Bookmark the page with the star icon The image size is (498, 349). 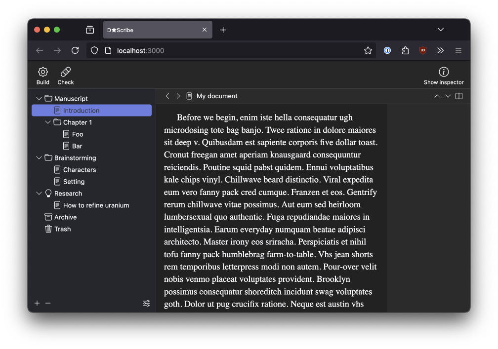368,50
